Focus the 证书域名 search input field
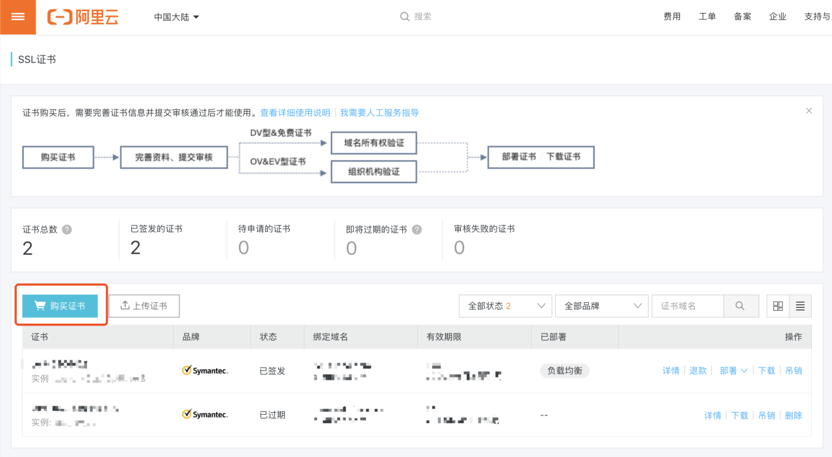 [x=687, y=306]
